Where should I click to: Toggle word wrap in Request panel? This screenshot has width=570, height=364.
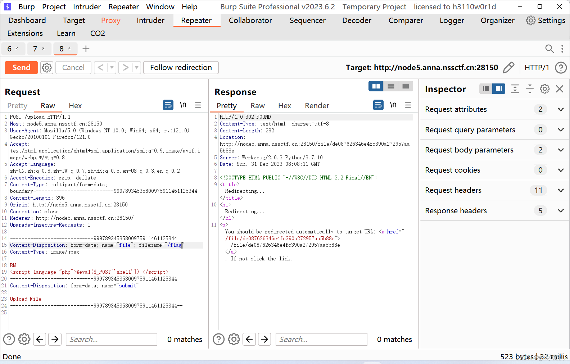pyautogui.click(x=168, y=105)
